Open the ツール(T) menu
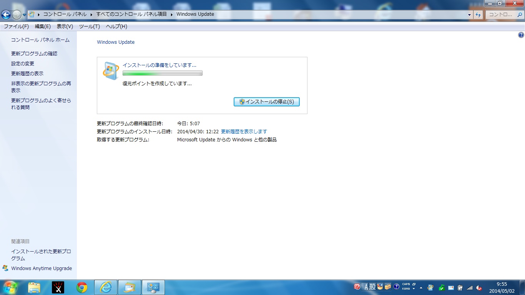This screenshot has width=525, height=295. [x=89, y=27]
